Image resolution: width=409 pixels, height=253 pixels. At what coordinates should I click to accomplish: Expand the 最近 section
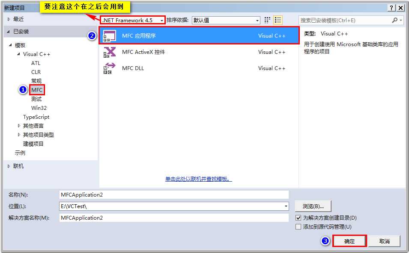pos(9,19)
